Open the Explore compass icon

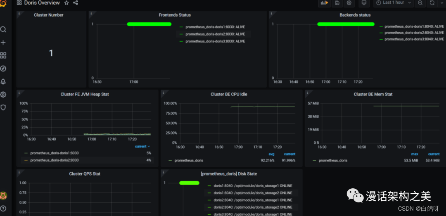click(3, 69)
